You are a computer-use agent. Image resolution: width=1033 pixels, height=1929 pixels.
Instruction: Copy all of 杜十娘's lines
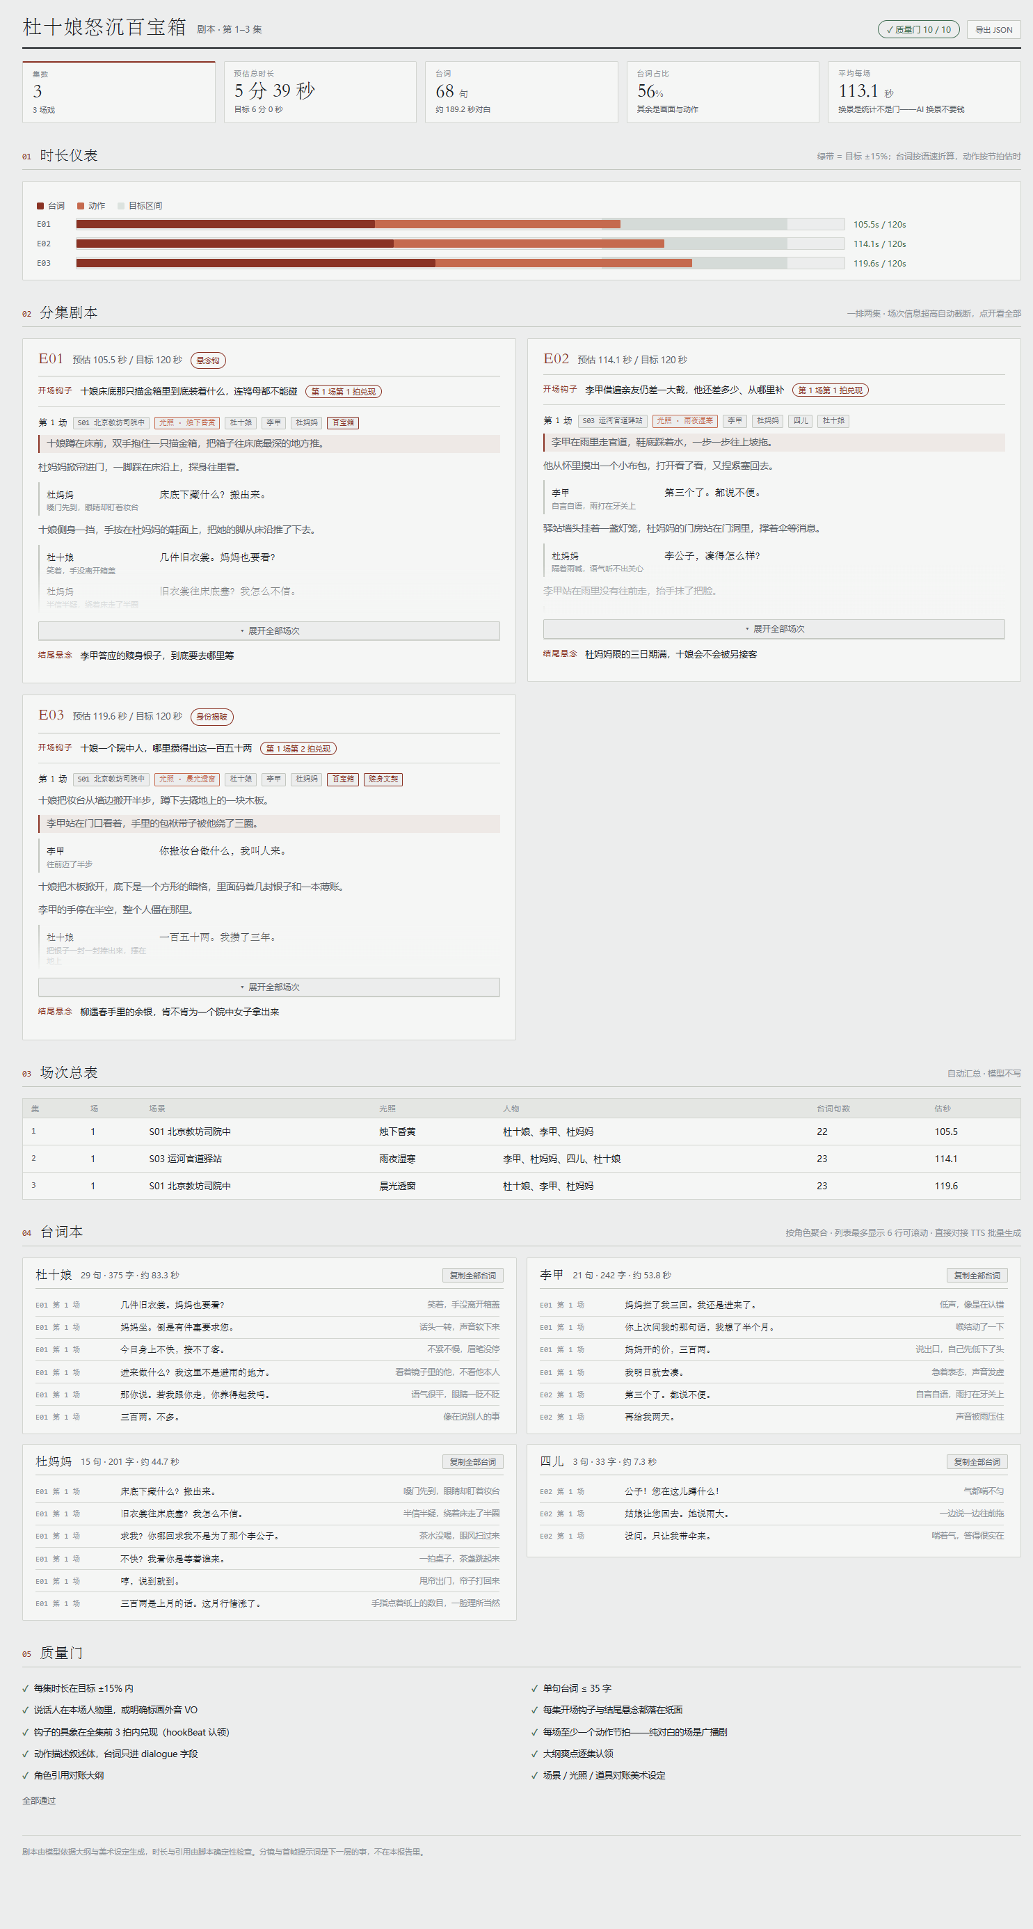pyautogui.click(x=473, y=1276)
